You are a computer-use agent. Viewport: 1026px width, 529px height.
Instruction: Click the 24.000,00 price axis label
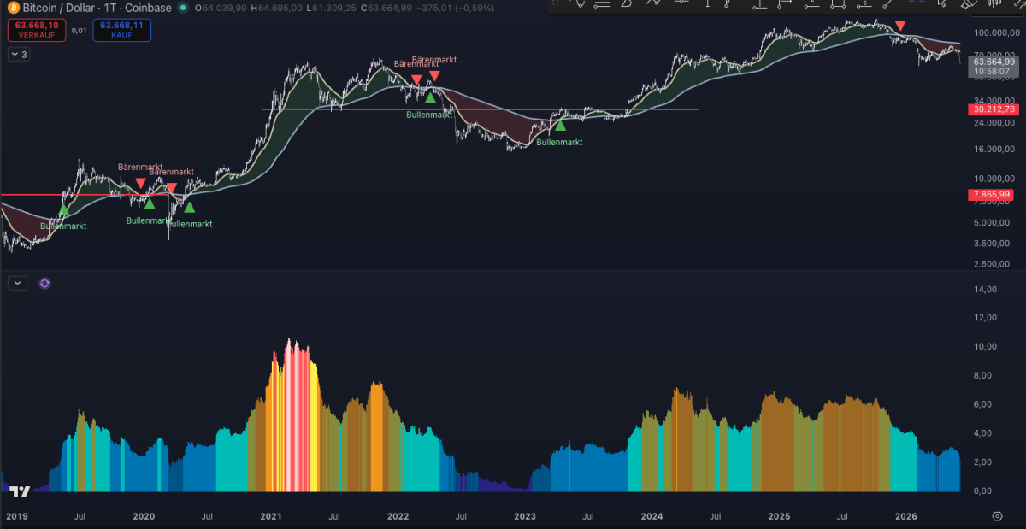995,123
